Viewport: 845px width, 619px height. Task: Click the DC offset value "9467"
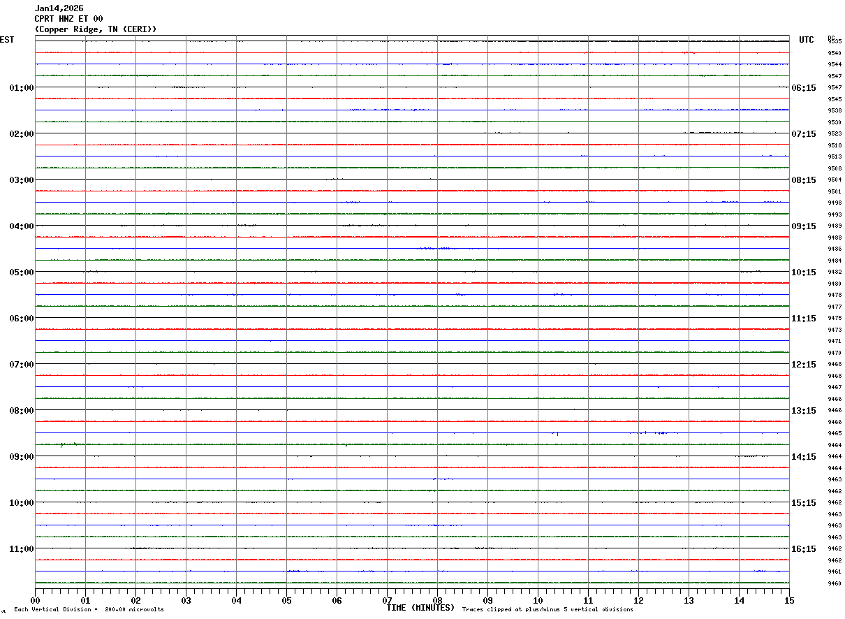(x=835, y=387)
